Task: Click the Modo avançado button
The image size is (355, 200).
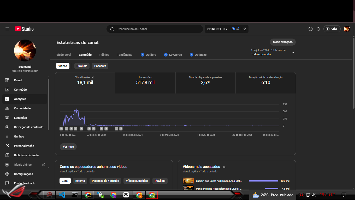Action: [x=282, y=42]
